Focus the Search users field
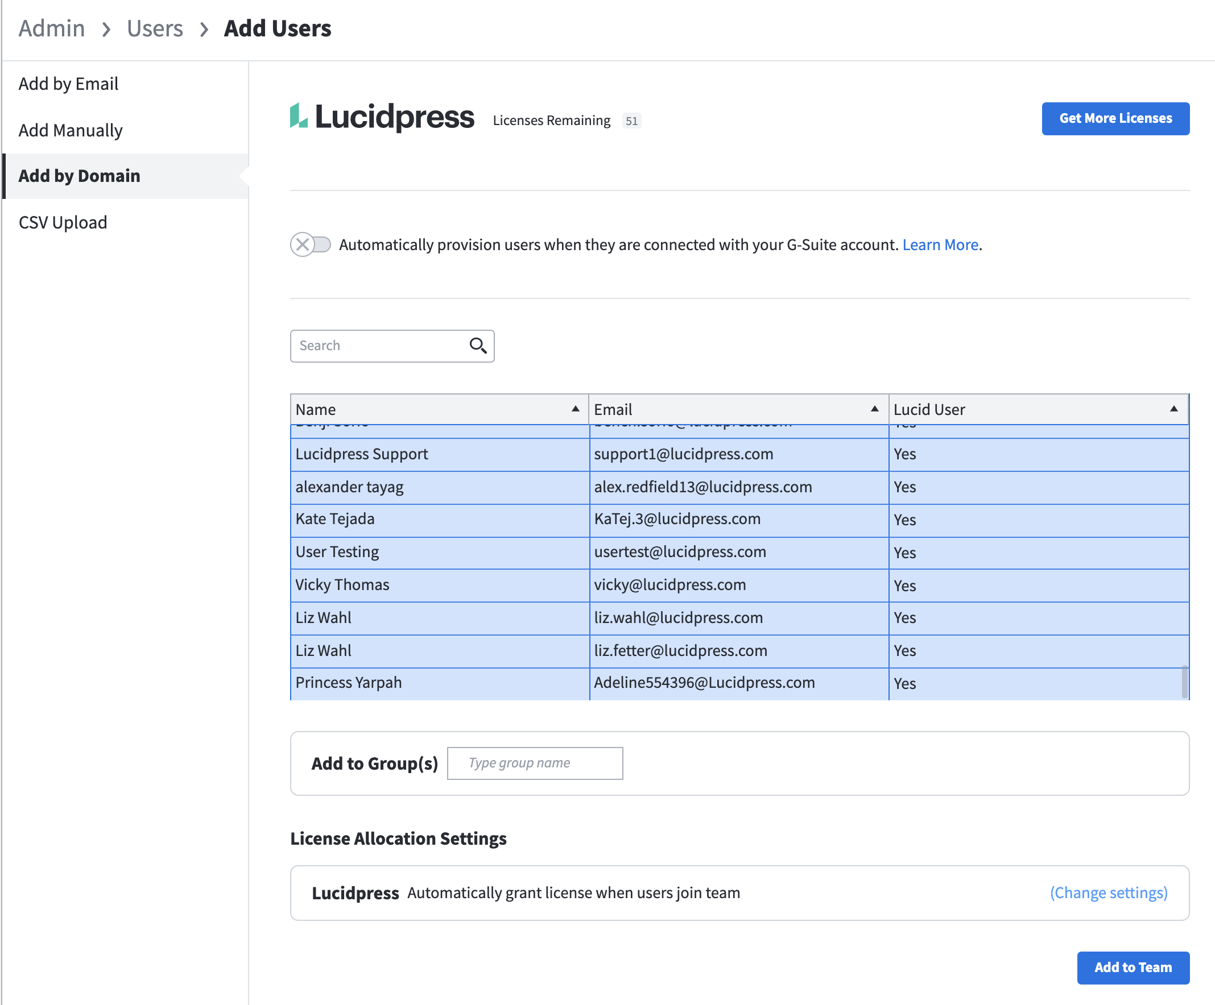Viewport: 1215px width, 1005px height. pyautogui.click(x=392, y=346)
